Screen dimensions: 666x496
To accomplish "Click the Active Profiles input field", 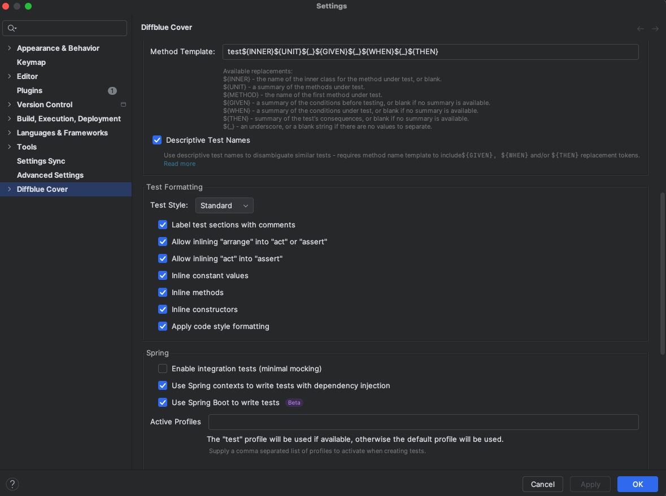I will pyautogui.click(x=423, y=422).
